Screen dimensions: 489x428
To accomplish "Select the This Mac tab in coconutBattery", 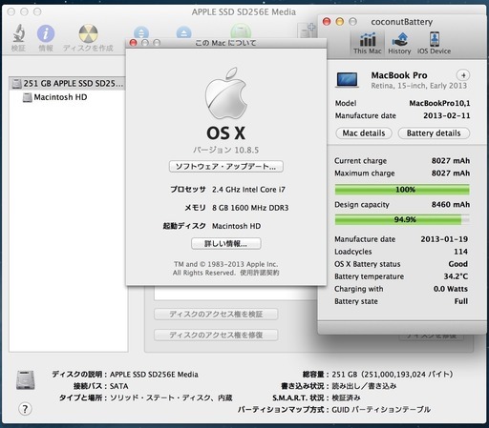I will pyautogui.click(x=368, y=43).
